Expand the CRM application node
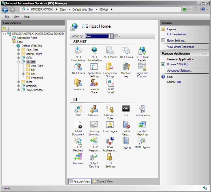This screenshot has height=192, width=211. click(18, 58)
